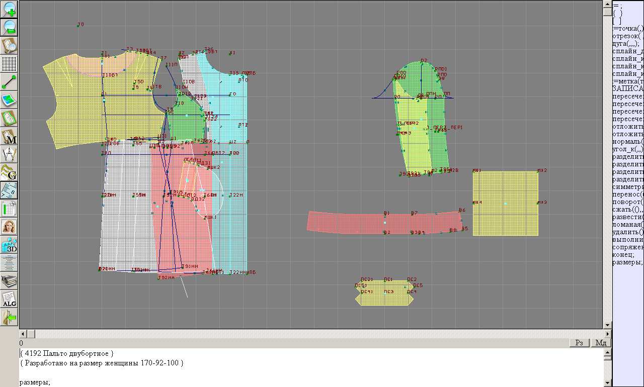Click the zoom in magnifier icon
Image resolution: width=644 pixels, height=387 pixels.
pyautogui.click(x=10, y=9)
